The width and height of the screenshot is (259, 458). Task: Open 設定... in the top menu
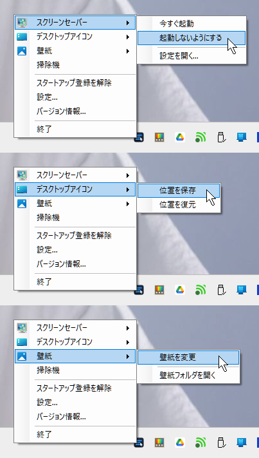point(75,97)
